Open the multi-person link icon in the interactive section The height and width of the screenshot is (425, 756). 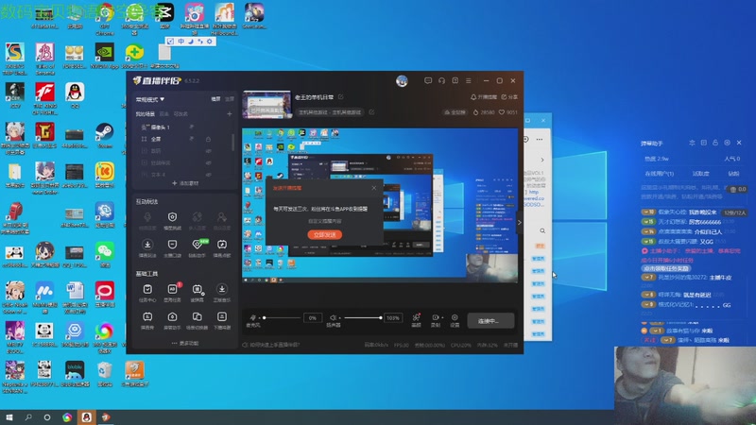coord(197,217)
